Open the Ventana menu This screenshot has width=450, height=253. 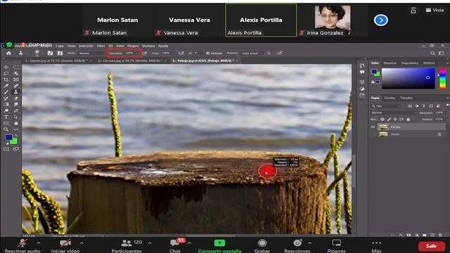[x=148, y=46]
